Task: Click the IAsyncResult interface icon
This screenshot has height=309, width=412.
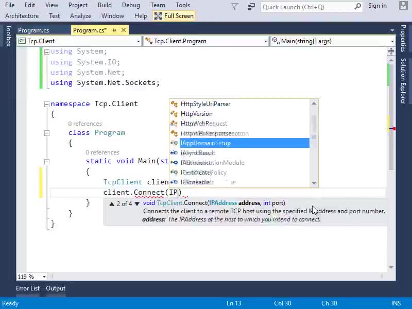Action: (x=174, y=153)
